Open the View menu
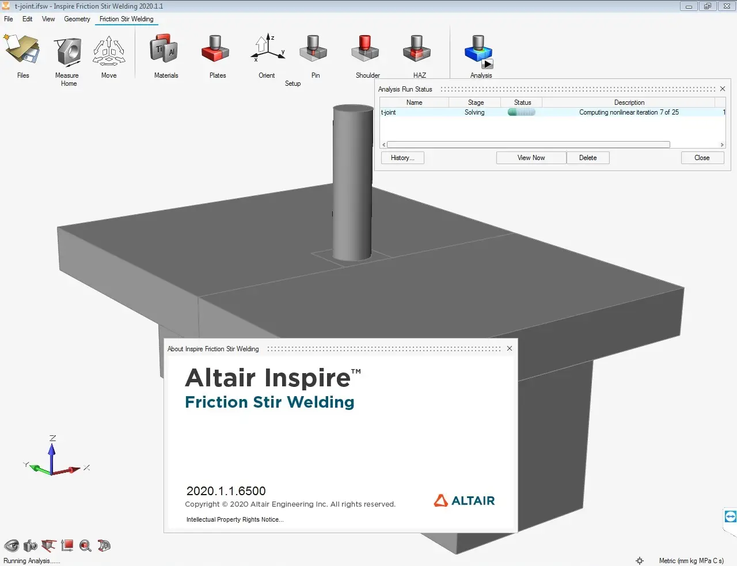The height and width of the screenshot is (566, 737). (x=48, y=19)
